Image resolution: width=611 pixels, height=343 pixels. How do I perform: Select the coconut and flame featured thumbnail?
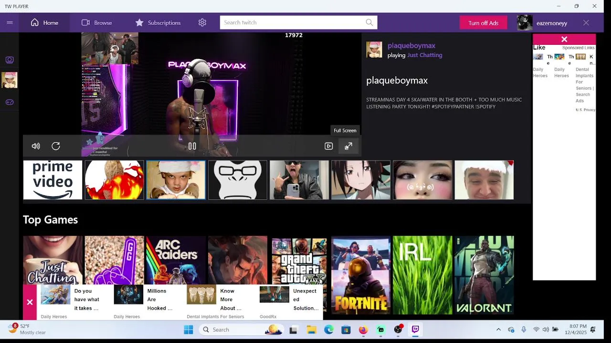pos(114,180)
